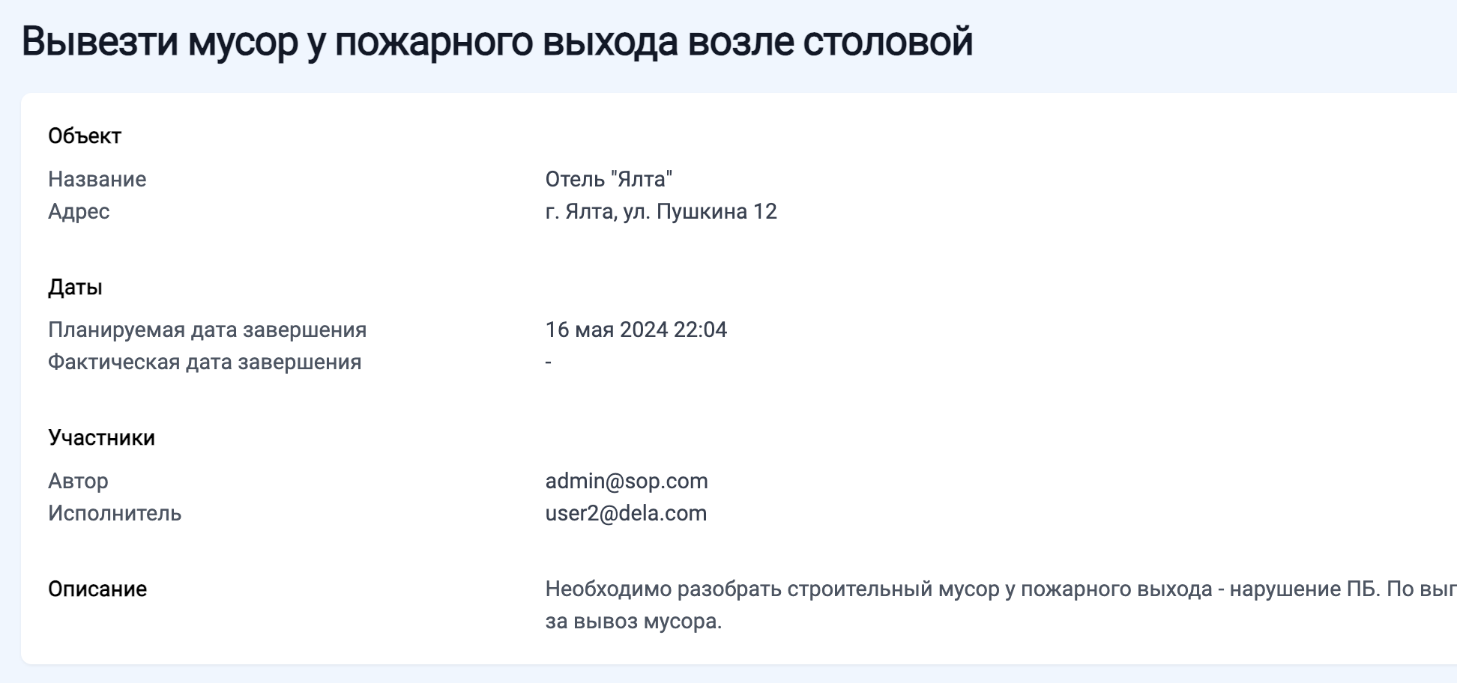Click the Фактическая дата завершения label
Screen dimensions: 1457x683
[x=205, y=362]
